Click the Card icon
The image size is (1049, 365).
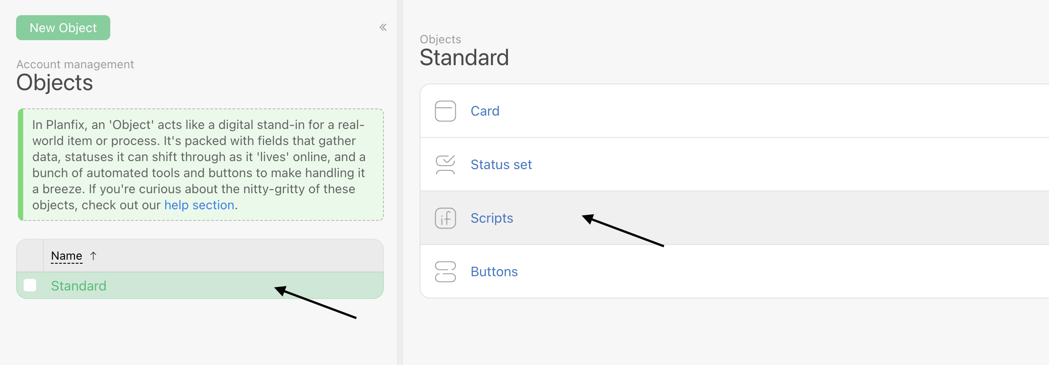[445, 111]
